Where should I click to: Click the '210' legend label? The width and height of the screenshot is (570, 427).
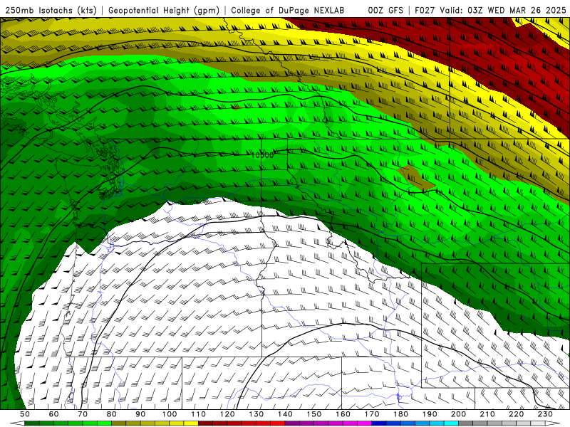click(x=487, y=414)
